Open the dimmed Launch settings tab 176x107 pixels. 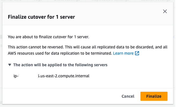coord(156,1)
